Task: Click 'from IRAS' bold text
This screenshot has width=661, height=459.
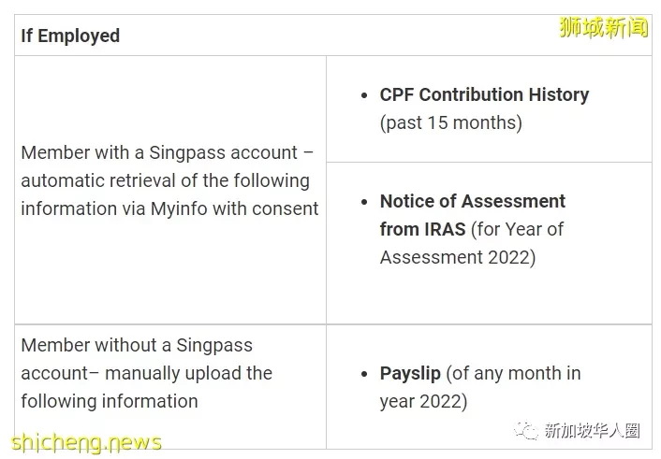Action: click(423, 230)
